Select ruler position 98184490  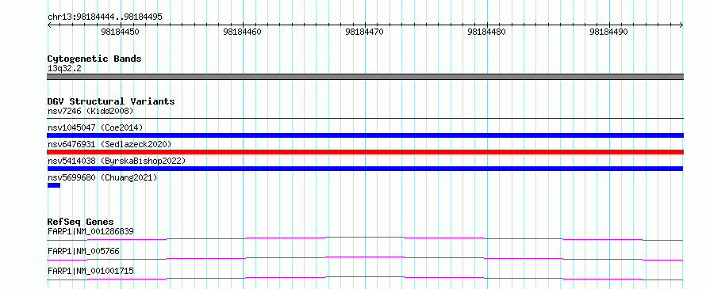tap(608, 32)
